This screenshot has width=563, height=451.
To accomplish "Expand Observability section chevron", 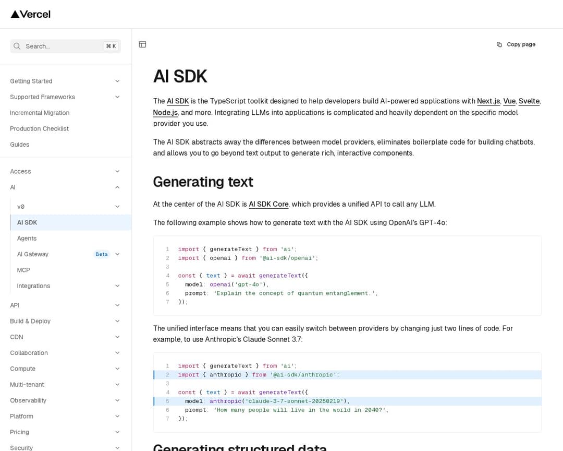I will click(117, 400).
